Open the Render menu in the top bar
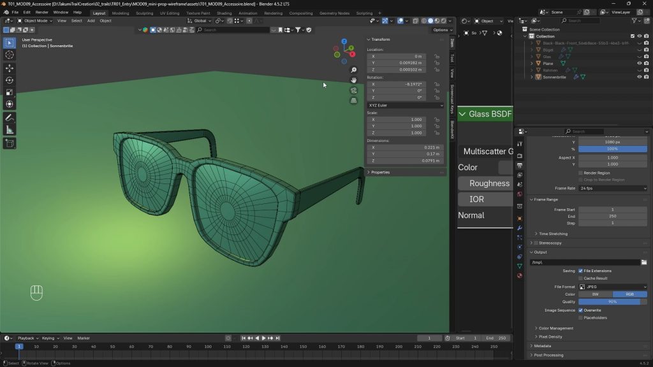653x367 pixels. (41, 12)
